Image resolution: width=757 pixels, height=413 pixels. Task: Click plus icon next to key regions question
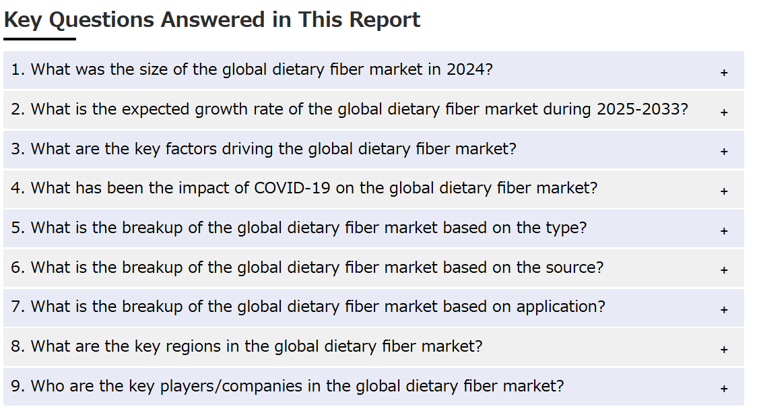click(724, 349)
